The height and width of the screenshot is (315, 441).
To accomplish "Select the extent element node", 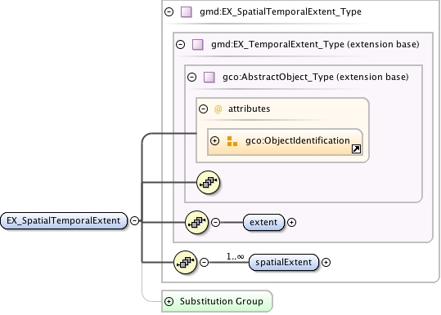I will pos(263,223).
